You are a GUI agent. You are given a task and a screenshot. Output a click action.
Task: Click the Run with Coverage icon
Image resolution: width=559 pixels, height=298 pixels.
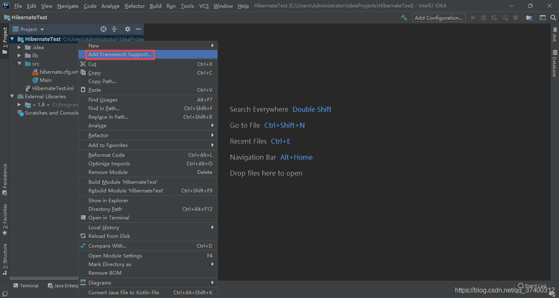tap(494, 18)
